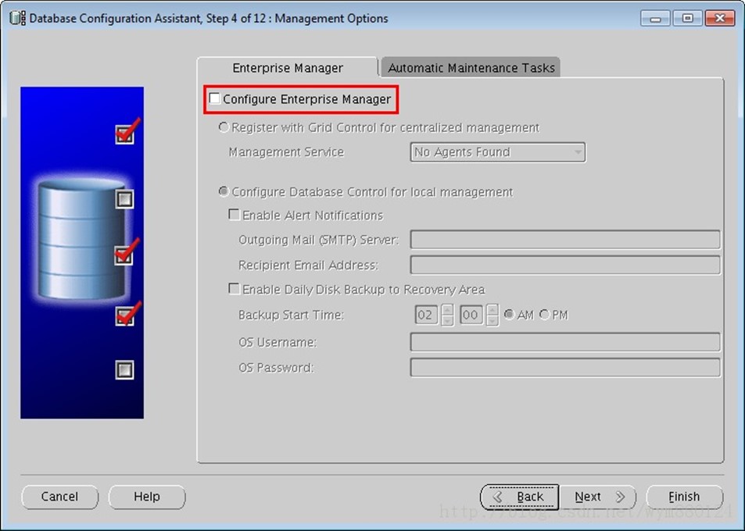The height and width of the screenshot is (531, 745).
Task: Select Register with Grid Control radio option
Action: tap(224, 127)
